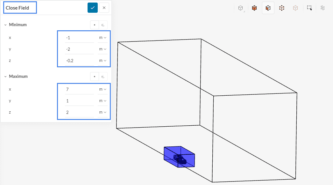Screen dimensions: 333x185
Task: Select the solid orange cube render mode
Action: 254,8
